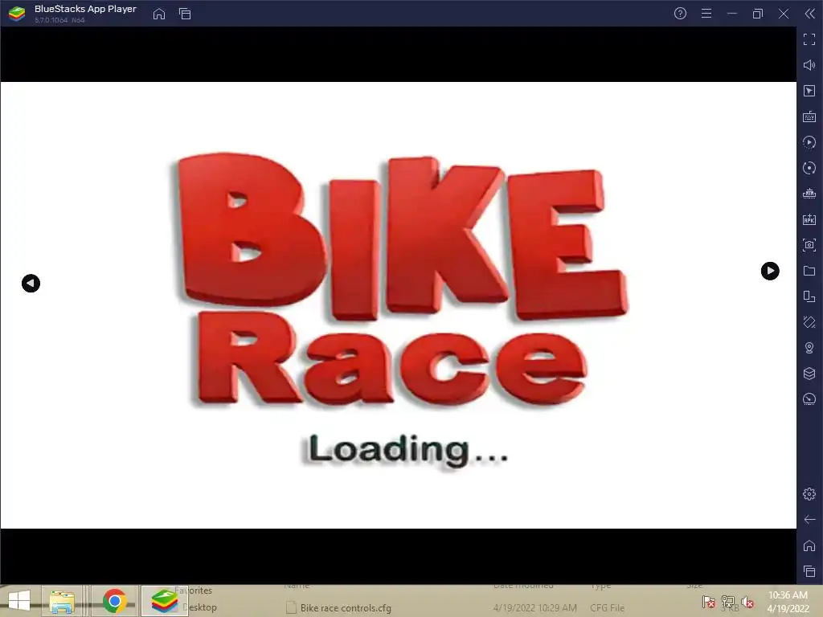Image resolution: width=823 pixels, height=617 pixels.
Task: Open the Windows Start button
Action: pyautogui.click(x=19, y=601)
